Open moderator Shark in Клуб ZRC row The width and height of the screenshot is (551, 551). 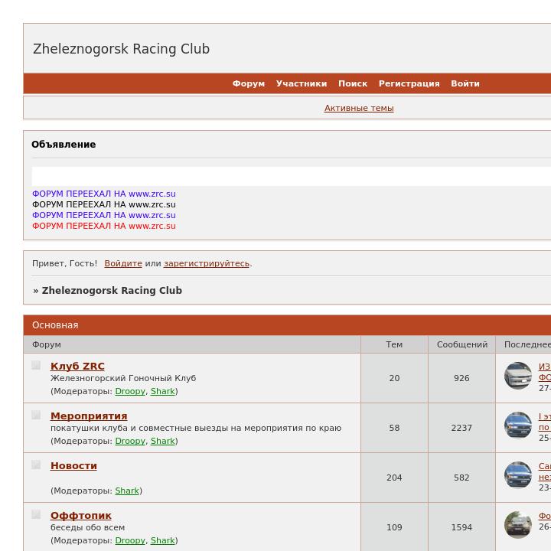tap(163, 391)
